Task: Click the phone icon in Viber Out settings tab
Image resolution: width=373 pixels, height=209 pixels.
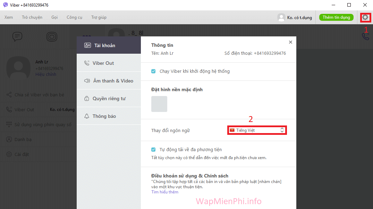Action: pos(87,63)
